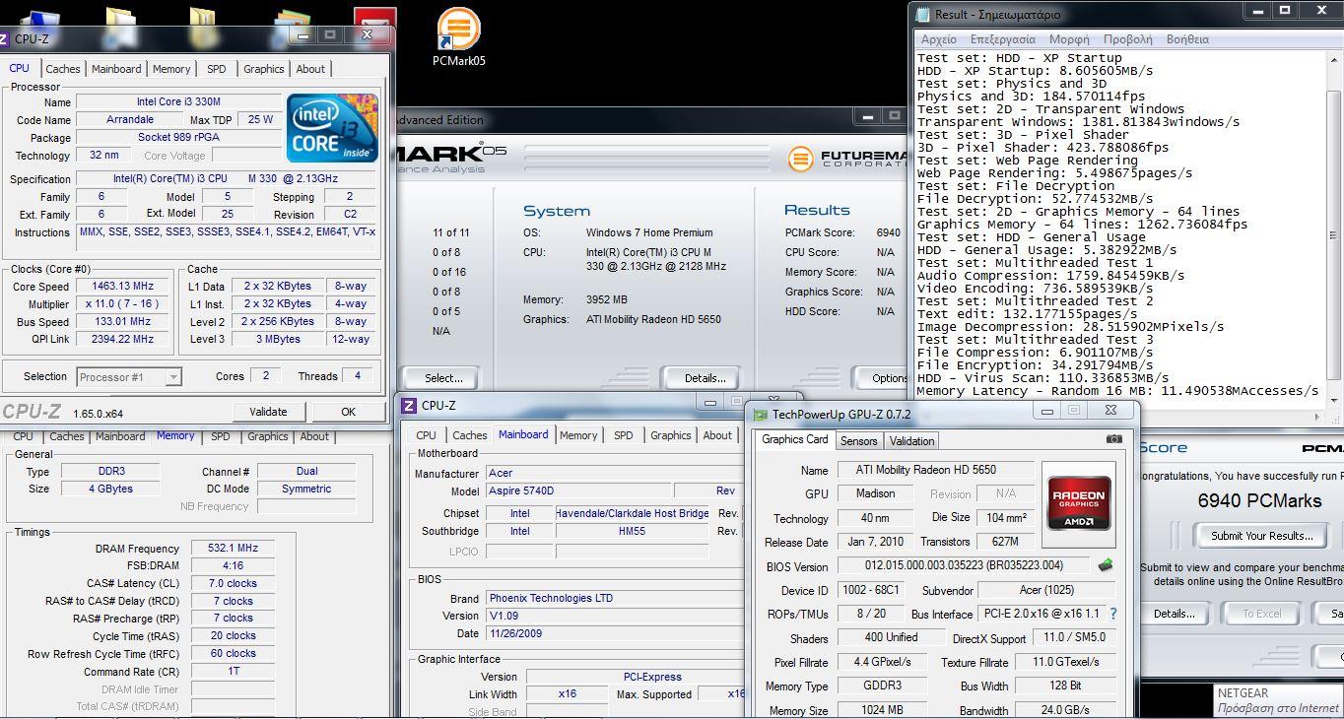Click the 'Madison' GPU field in GPU-Z
The image size is (1344, 719).
coord(876,493)
